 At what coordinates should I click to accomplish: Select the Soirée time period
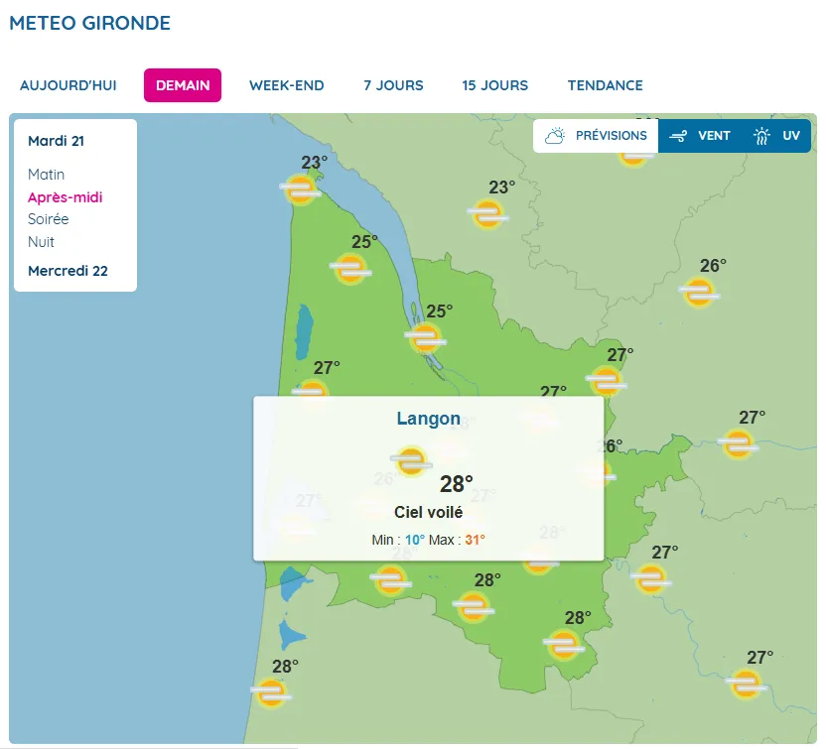point(49,219)
